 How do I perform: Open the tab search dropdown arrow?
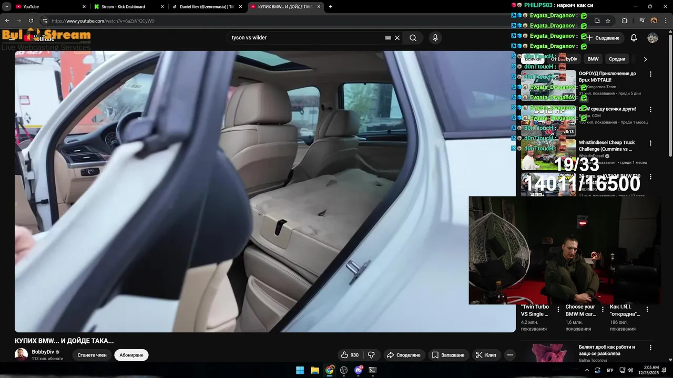[x=7, y=7]
